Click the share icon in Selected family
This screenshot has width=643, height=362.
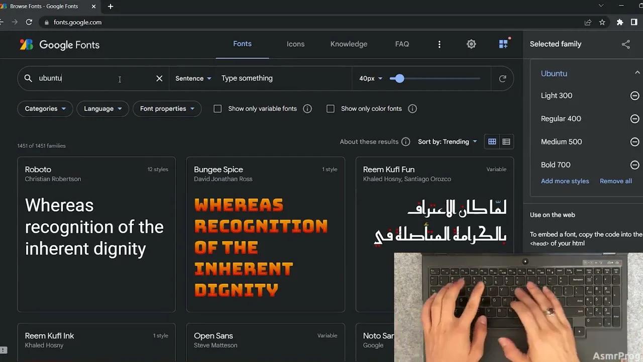[625, 44]
